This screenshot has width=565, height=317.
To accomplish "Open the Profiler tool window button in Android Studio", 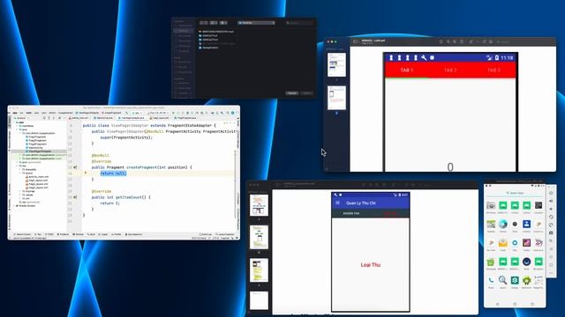I will click(117, 234).
